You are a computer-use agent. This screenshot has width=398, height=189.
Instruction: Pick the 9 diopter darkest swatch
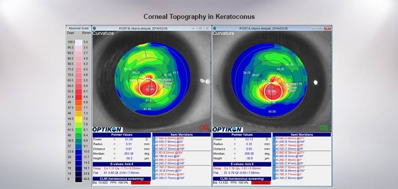click(79, 179)
